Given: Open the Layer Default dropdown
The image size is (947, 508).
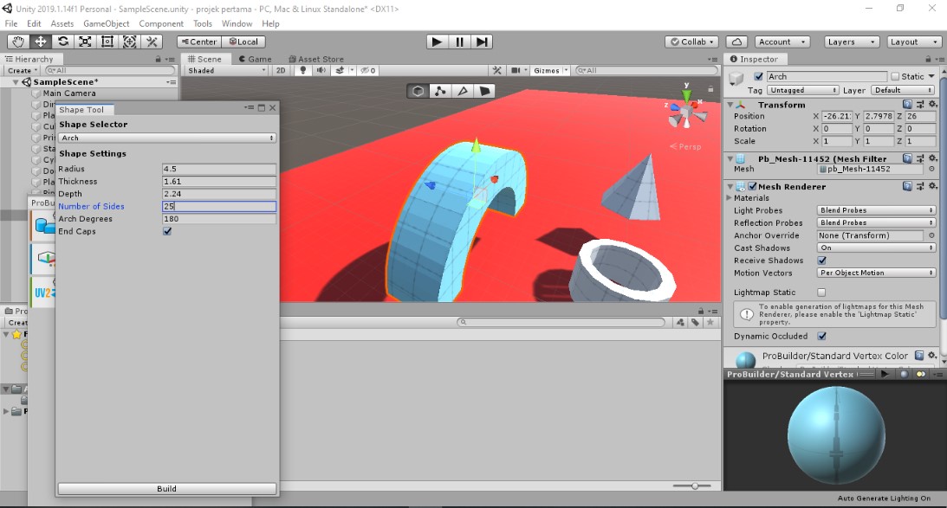Looking at the screenshot, I should pos(904,91).
